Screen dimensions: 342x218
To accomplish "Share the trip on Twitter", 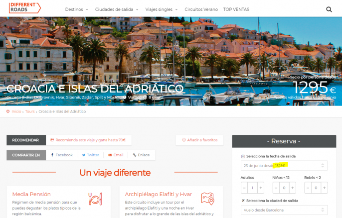I will tap(90, 155).
